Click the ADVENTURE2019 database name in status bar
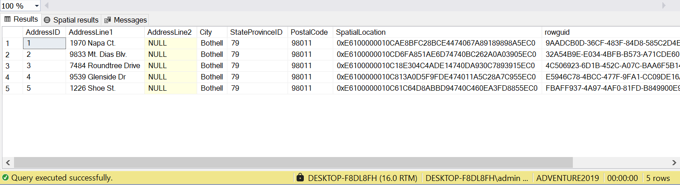The width and height of the screenshot is (680, 185). click(x=567, y=178)
